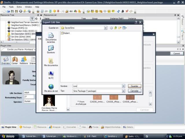Viewport: 185px width, 139px height.
Task: Open the Species Human dropdown
Action: point(30,101)
